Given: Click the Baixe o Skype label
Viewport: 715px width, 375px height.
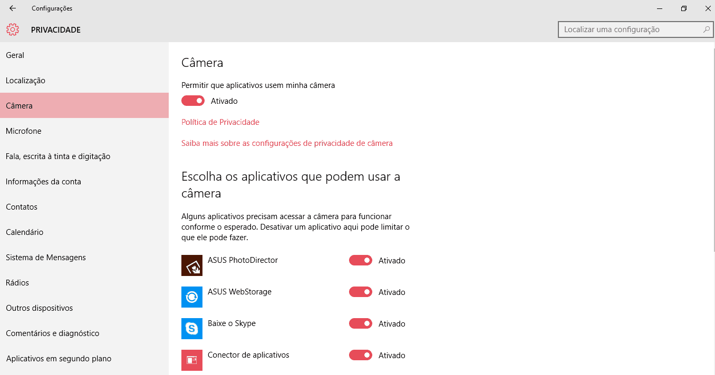Looking at the screenshot, I should [231, 323].
